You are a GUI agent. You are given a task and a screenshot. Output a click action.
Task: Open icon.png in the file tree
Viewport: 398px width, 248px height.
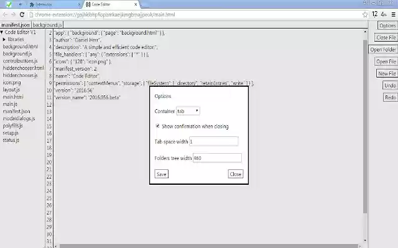pyautogui.click(x=12, y=82)
